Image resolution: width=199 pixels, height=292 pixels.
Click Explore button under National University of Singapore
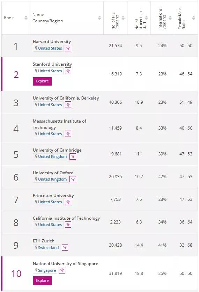click(x=42, y=280)
